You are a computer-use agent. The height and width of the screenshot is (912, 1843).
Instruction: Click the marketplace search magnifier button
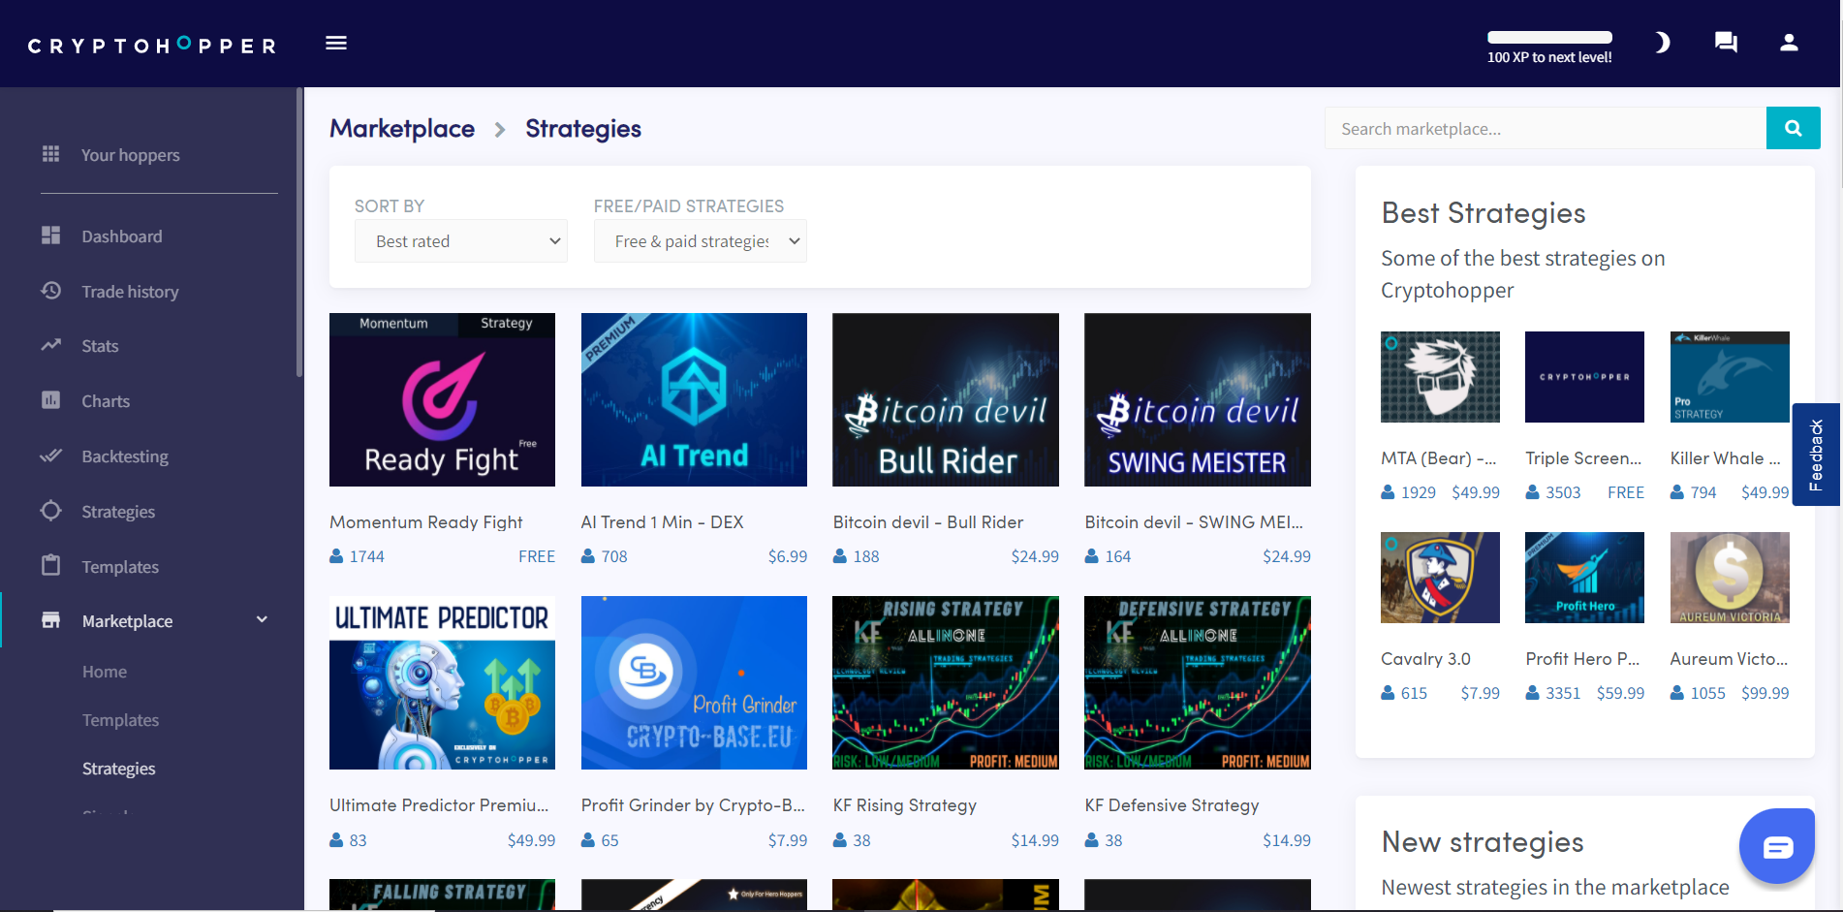[1793, 128]
